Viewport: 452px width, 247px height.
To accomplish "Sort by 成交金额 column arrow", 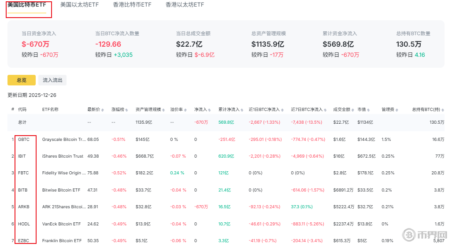I will click(x=352, y=110).
